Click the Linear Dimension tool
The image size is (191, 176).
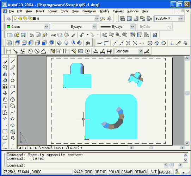9,51
